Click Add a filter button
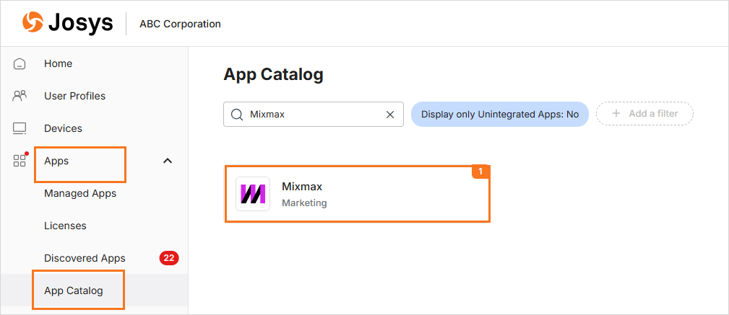The width and height of the screenshot is (729, 315). point(645,114)
